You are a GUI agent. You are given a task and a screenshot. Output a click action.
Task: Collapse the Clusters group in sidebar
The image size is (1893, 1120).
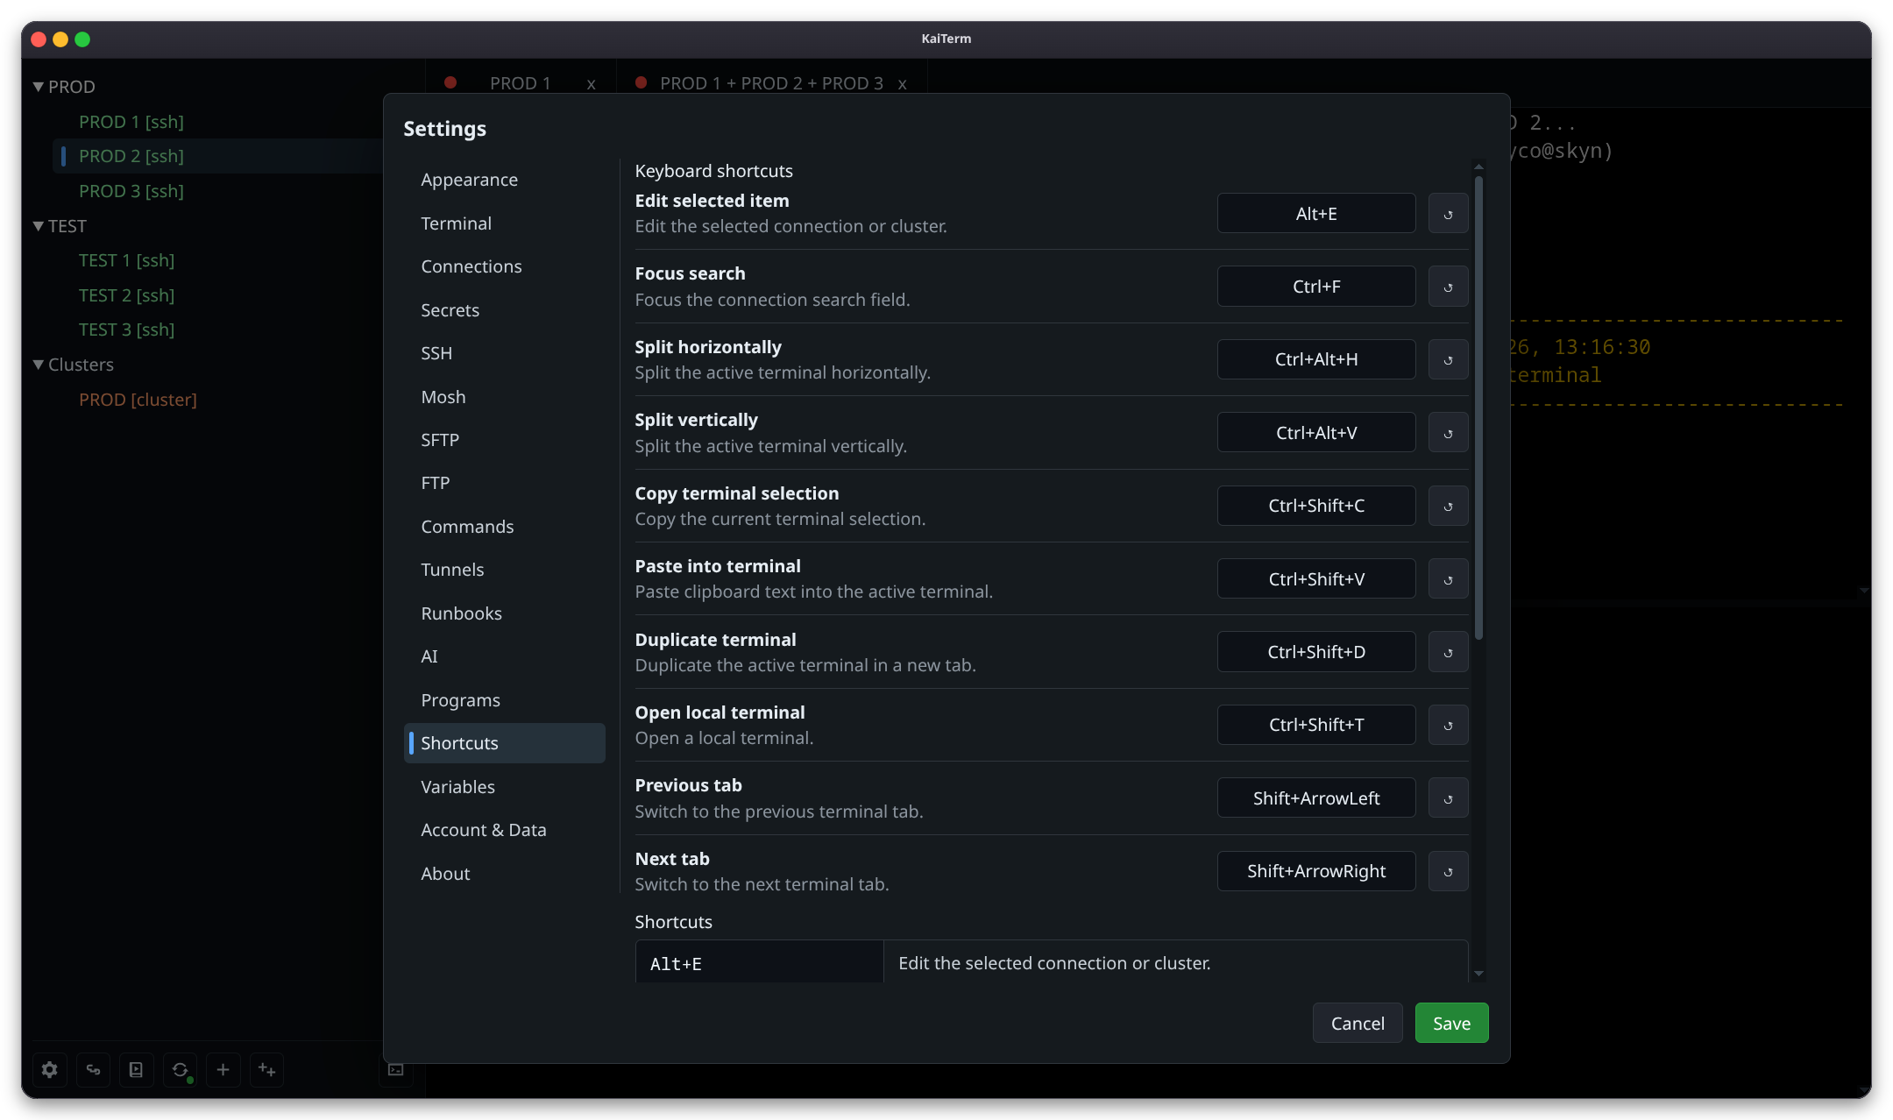(x=38, y=365)
